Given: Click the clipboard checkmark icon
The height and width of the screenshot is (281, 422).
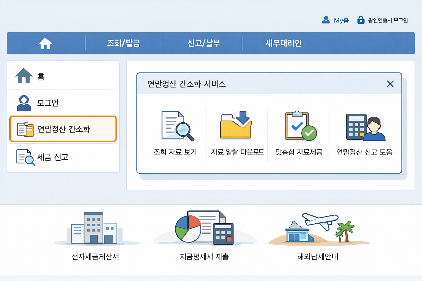Looking at the screenshot, I should tap(301, 126).
